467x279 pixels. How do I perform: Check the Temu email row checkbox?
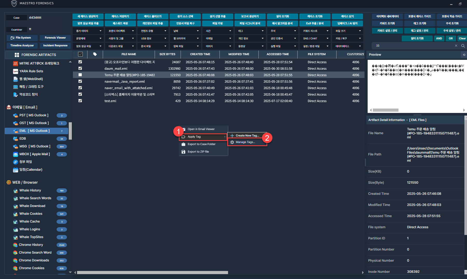tap(80, 75)
